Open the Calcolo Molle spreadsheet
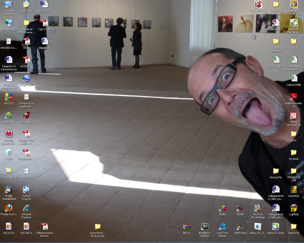304x243 pixels. click(293, 78)
